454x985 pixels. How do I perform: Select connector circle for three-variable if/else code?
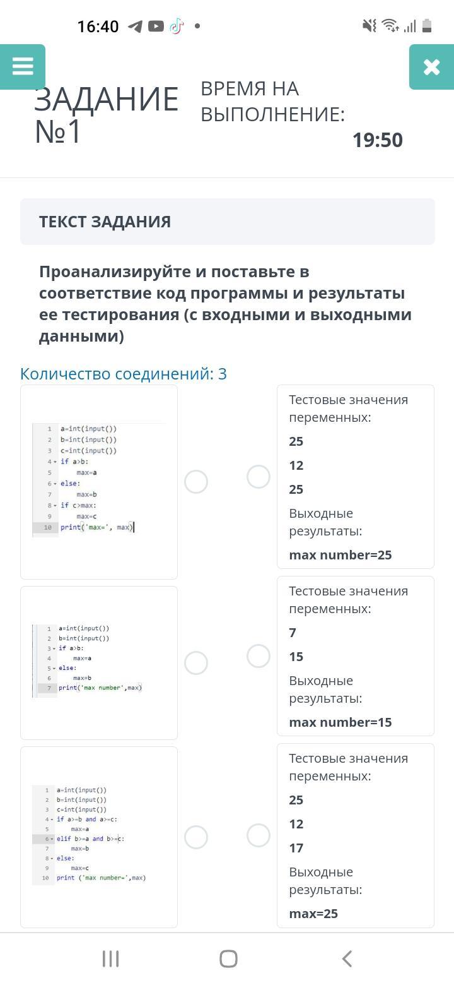pos(196,482)
